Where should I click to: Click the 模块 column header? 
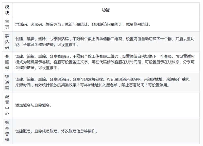tap(7, 10)
